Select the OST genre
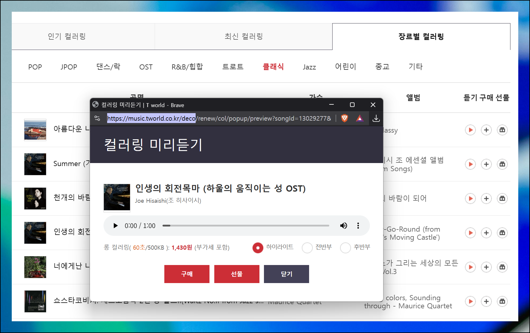The width and height of the screenshot is (530, 333). point(146,67)
